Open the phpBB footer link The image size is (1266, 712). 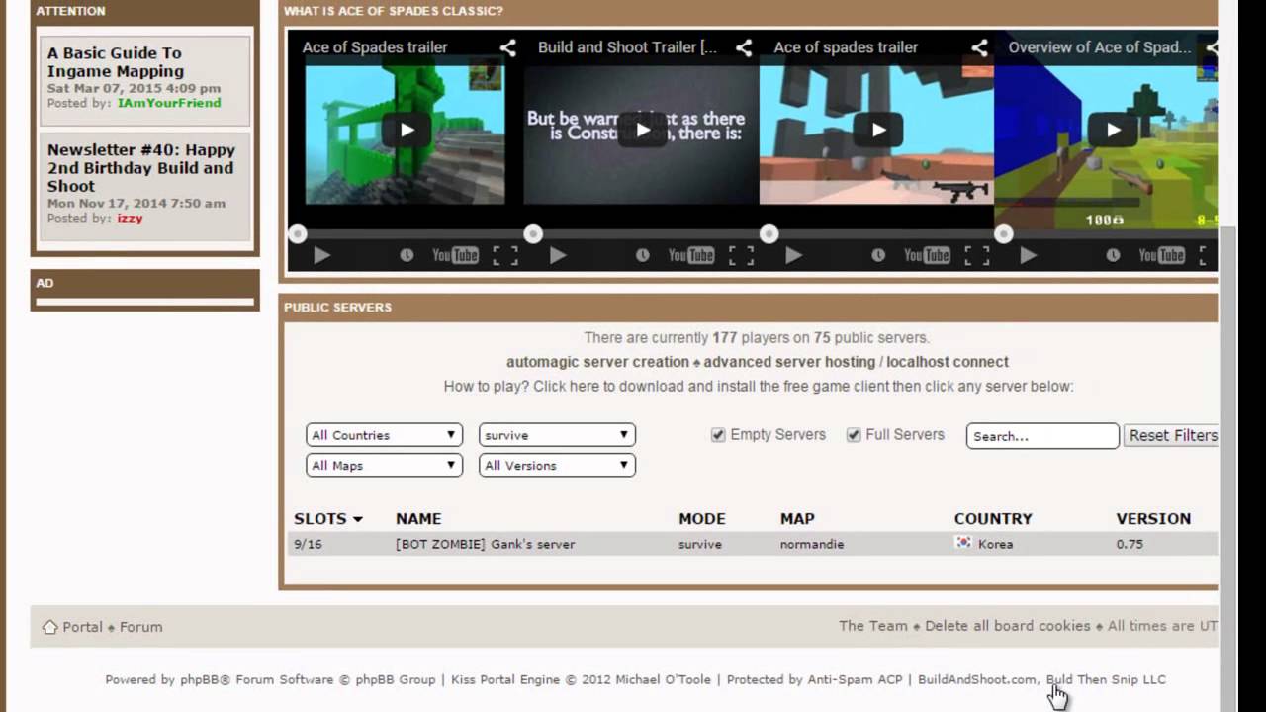point(205,679)
